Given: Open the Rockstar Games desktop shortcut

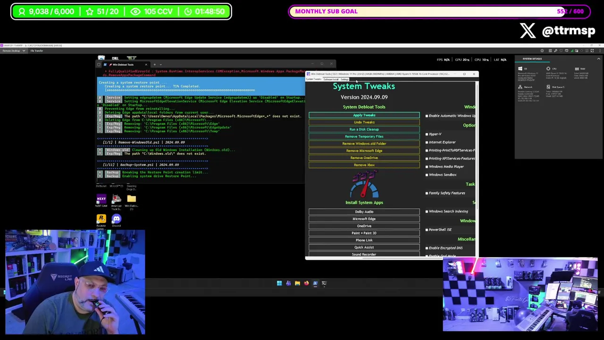Looking at the screenshot, I should click(x=101, y=220).
